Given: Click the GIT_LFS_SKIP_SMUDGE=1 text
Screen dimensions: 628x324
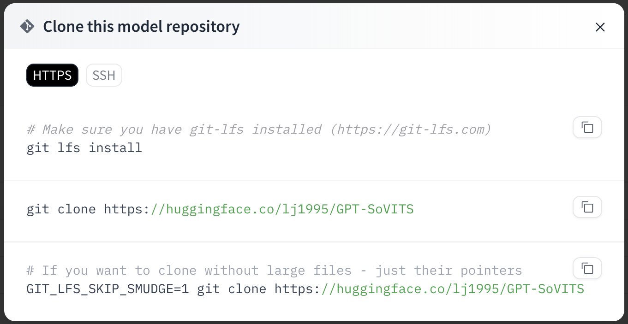Looking at the screenshot, I should [x=108, y=289].
